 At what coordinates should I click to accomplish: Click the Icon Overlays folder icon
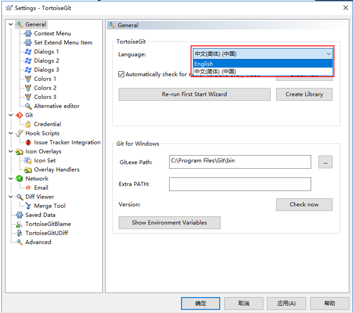(20, 152)
